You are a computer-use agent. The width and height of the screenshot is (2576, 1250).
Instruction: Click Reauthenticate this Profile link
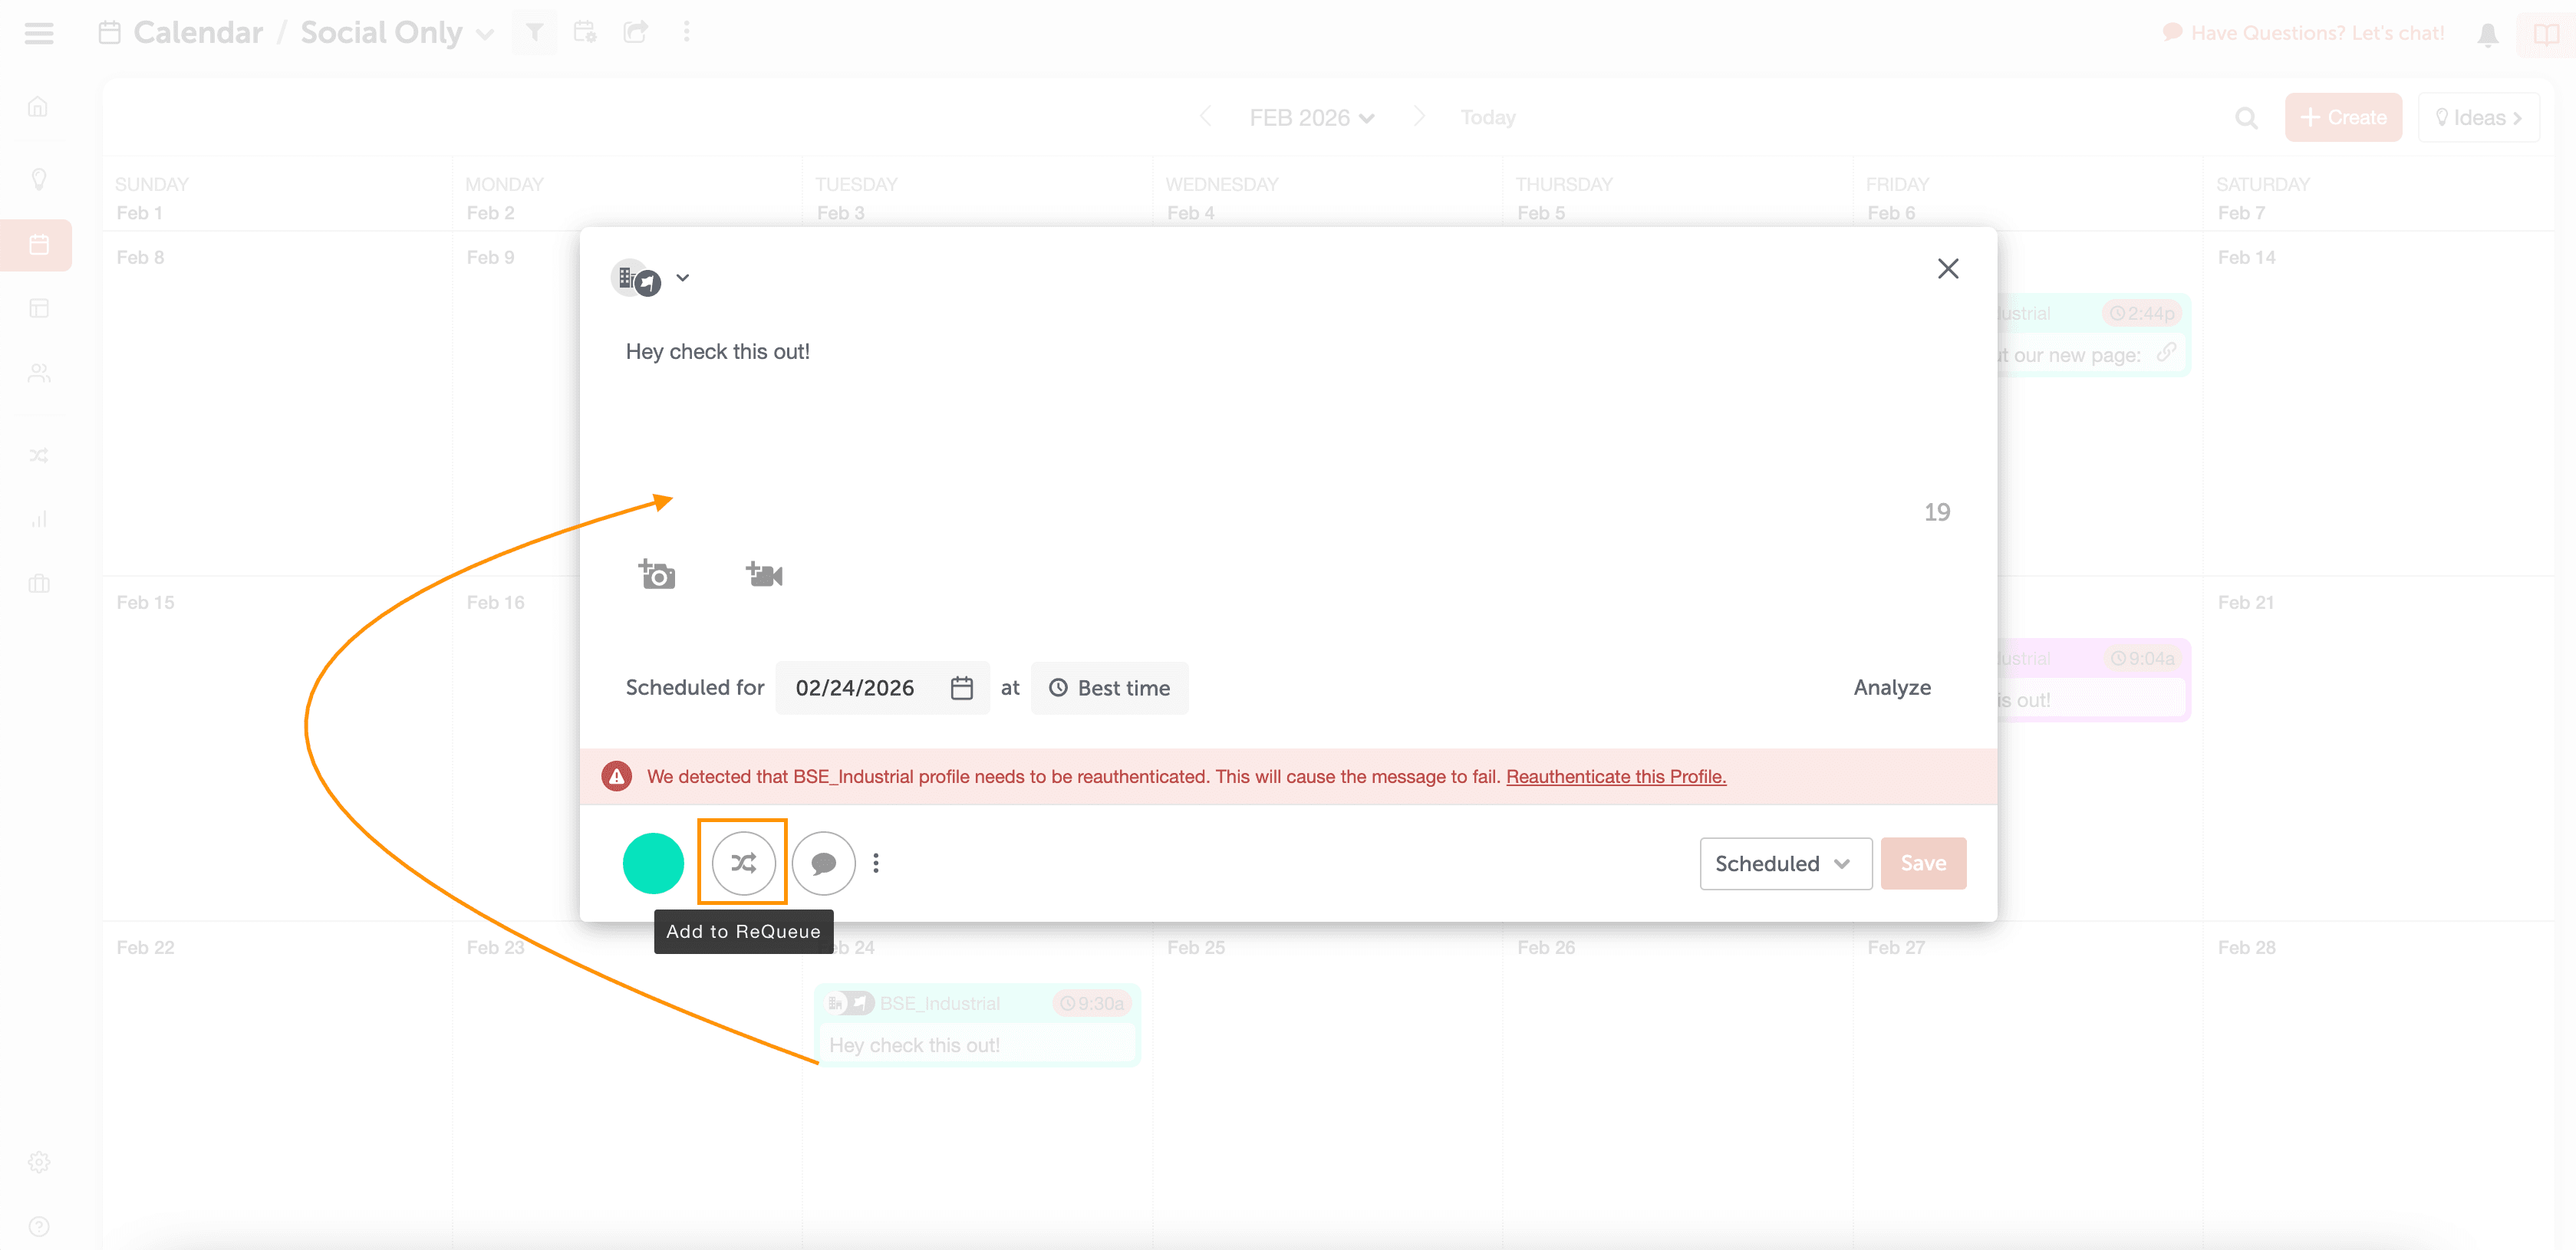[x=1615, y=776]
